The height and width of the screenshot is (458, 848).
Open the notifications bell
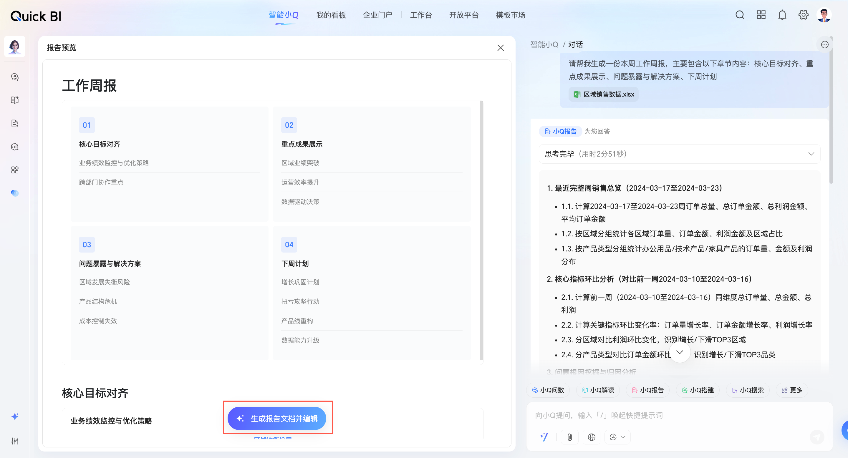pyautogui.click(x=782, y=15)
